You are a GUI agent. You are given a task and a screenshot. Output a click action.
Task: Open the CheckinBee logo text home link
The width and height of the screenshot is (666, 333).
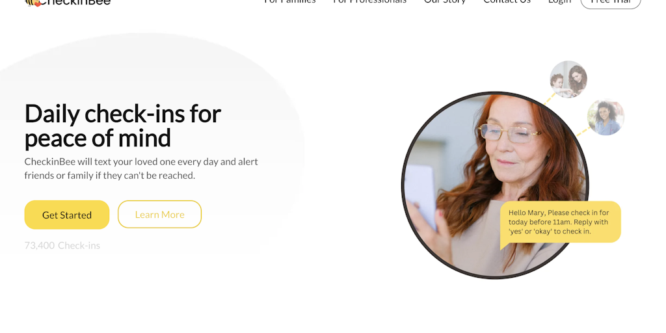pyautogui.click(x=75, y=2)
